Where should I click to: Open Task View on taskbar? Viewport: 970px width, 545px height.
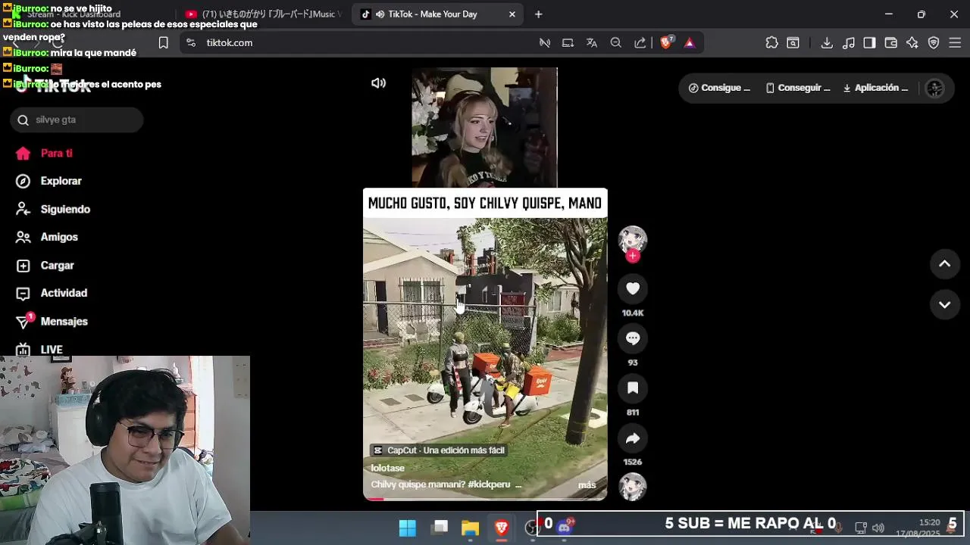click(440, 528)
